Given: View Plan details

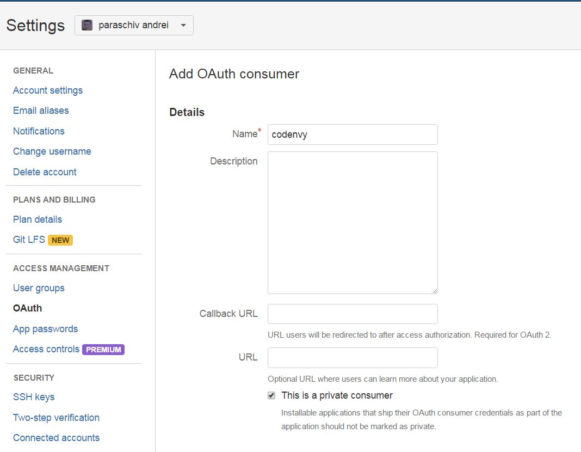Looking at the screenshot, I should pyautogui.click(x=38, y=219).
